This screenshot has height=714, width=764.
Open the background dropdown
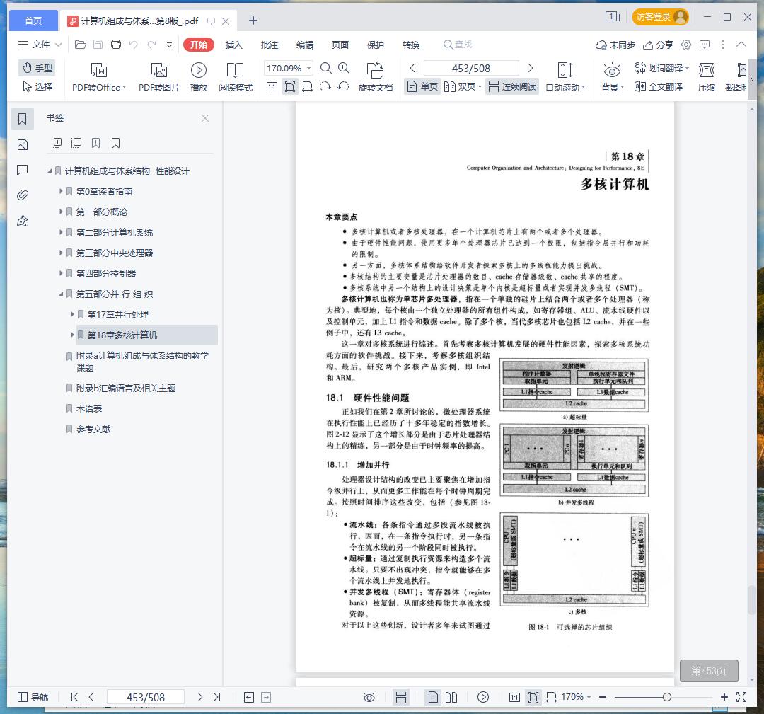(x=612, y=77)
